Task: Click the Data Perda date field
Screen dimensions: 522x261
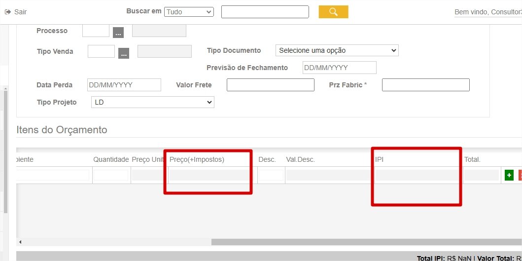Action: click(124, 85)
